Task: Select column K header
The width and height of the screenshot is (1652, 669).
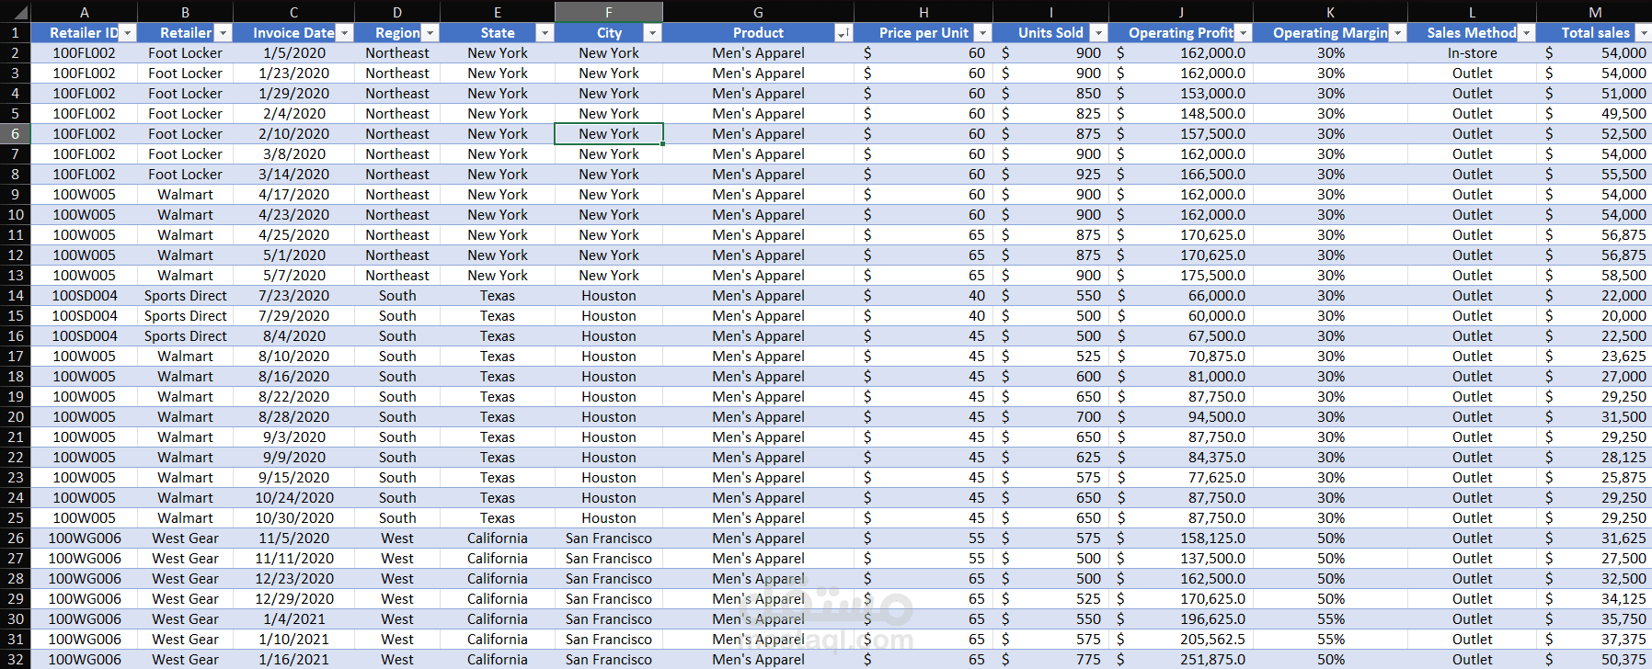Action: 1331,12
